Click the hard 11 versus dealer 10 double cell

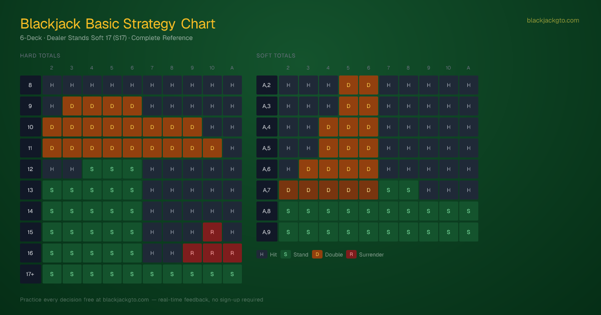pyautogui.click(x=212, y=148)
